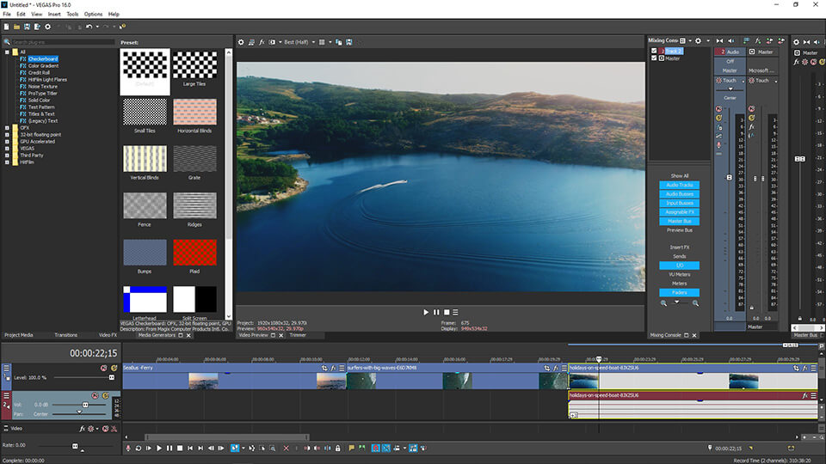Solo video track 1 in its track header
The width and height of the screenshot is (826, 464).
click(x=114, y=369)
